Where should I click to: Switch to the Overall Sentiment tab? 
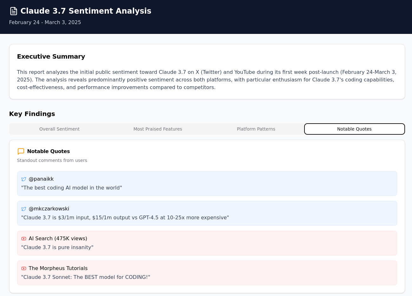pyautogui.click(x=59, y=129)
